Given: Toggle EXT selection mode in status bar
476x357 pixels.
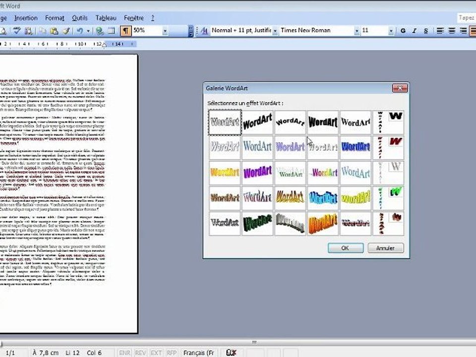Looking at the screenshot, I should coord(156,353).
